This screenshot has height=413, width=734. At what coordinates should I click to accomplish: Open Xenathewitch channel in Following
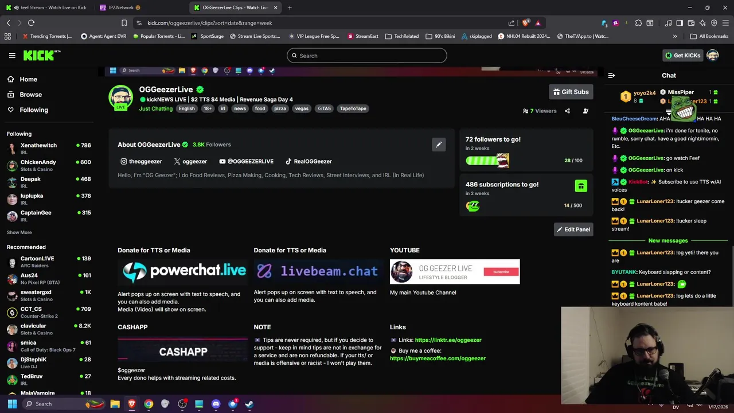(49, 149)
